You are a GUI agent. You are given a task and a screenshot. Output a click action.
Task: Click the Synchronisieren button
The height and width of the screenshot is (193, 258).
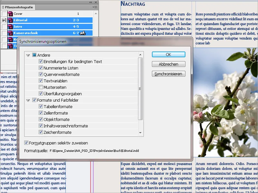pyautogui.click(x=168, y=74)
